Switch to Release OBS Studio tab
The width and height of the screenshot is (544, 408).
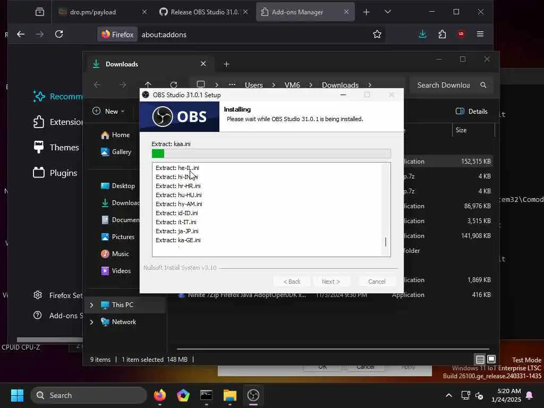205,12
